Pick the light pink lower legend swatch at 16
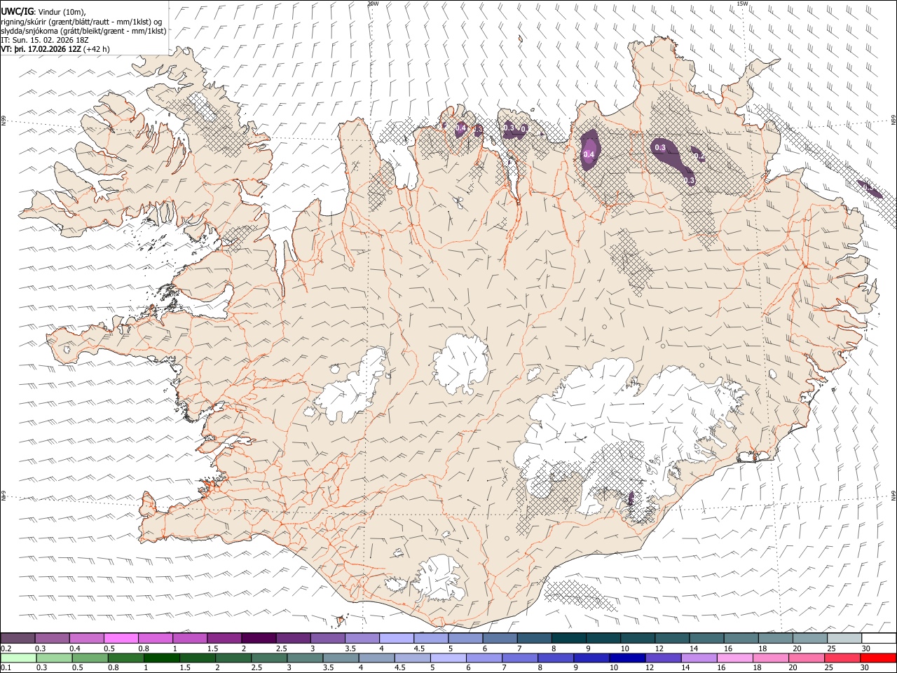 click(734, 658)
